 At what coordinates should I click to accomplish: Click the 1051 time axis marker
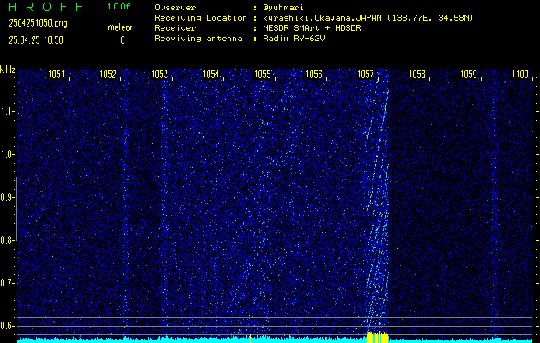pyautogui.click(x=56, y=75)
